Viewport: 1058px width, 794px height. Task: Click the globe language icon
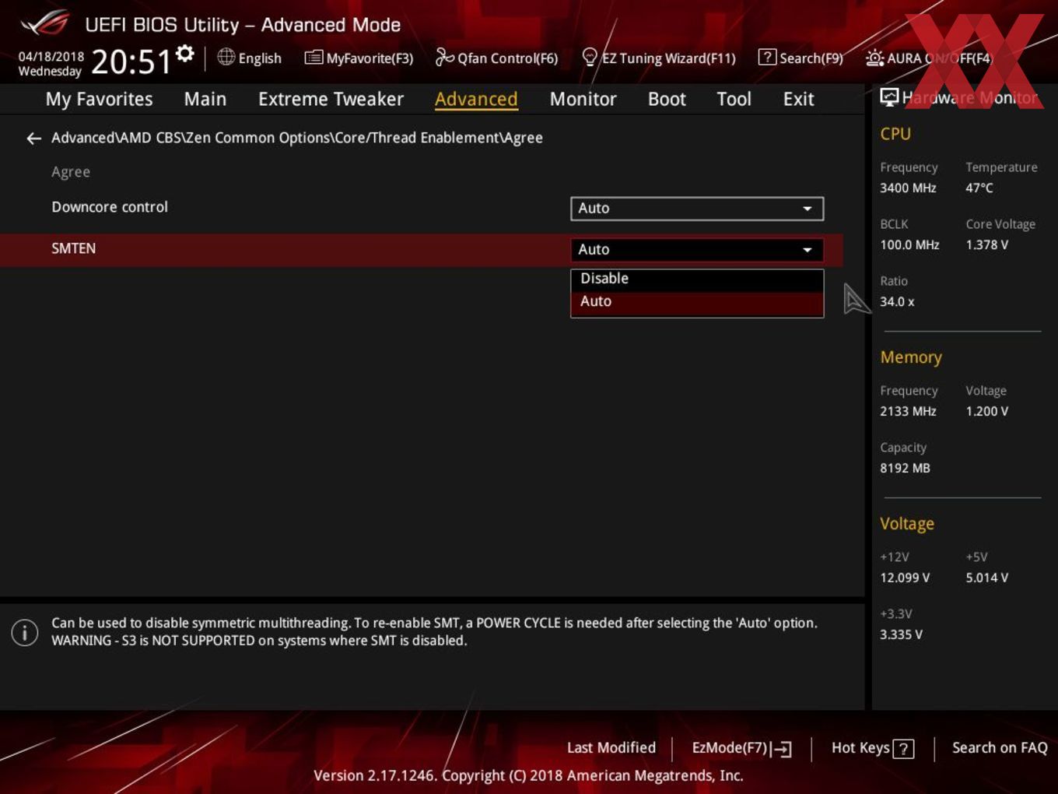pos(226,57)
